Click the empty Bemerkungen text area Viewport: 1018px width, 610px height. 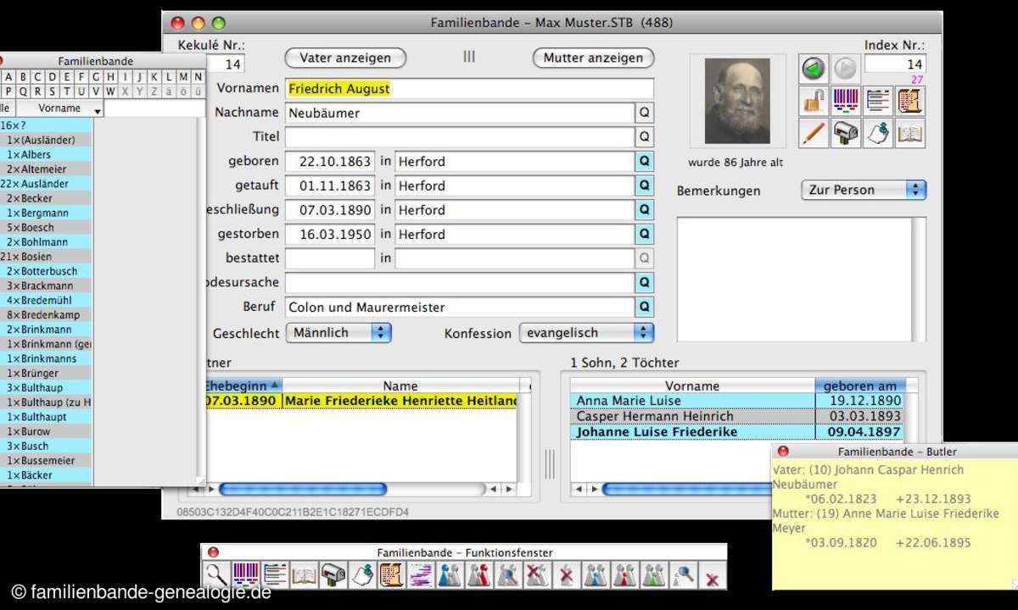point(794,280)
